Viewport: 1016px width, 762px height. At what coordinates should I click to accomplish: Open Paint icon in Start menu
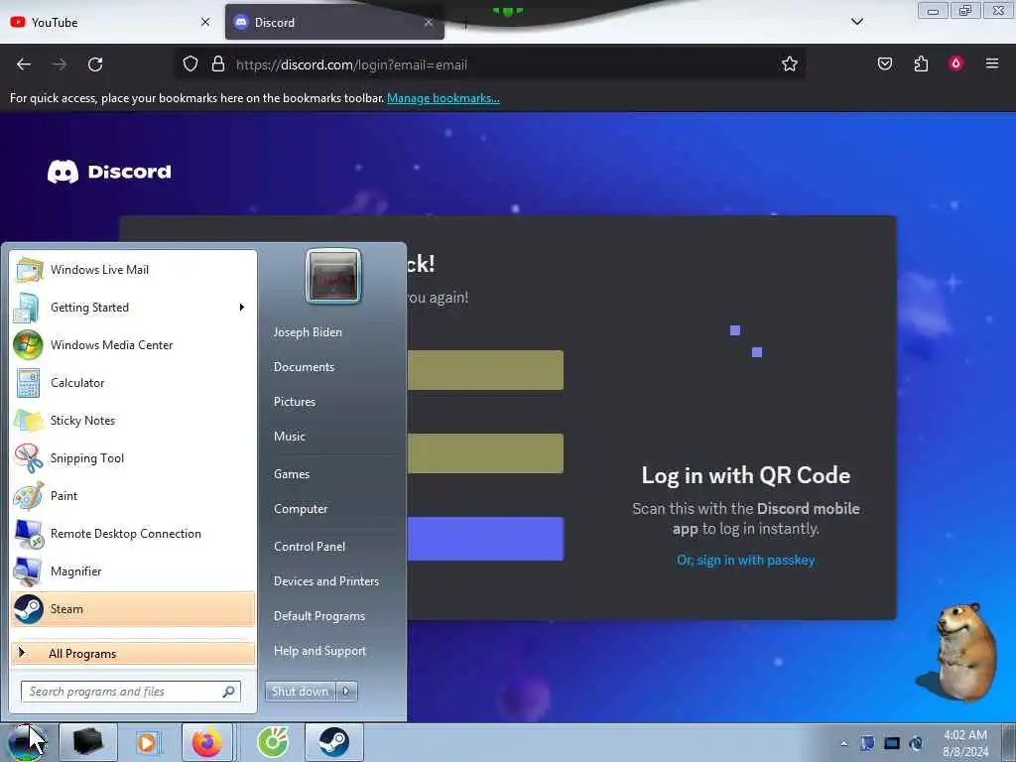pyautogui.click(x=28, y=496)
